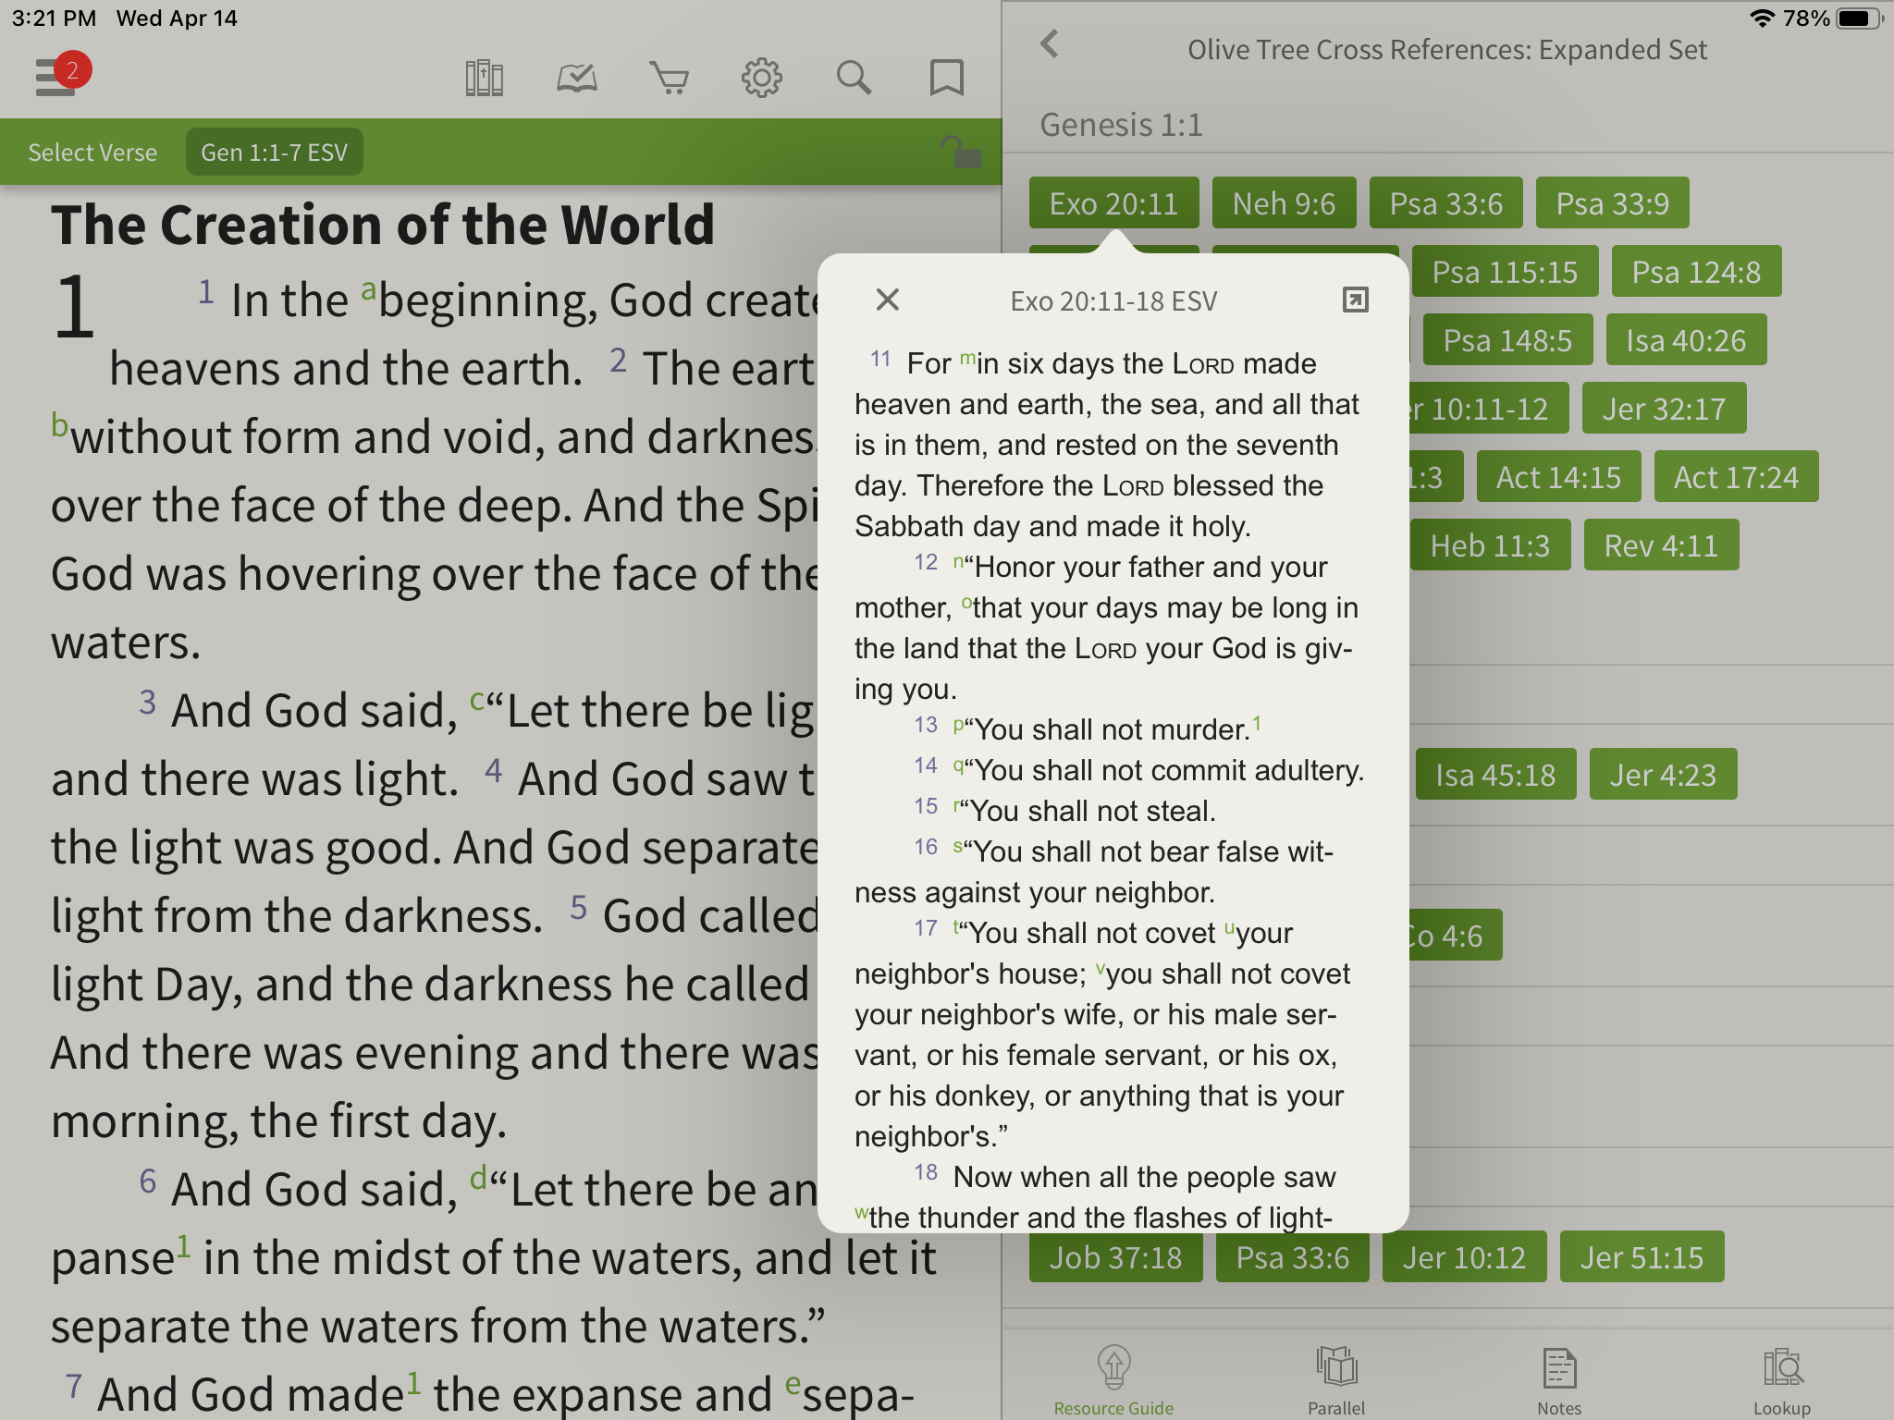The height and width of the screenshot is (1420, 1894).
Task: Open the library books icon
Action: click(x=485, y=79)
